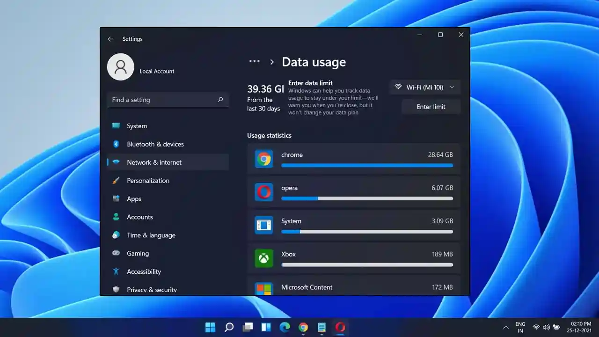Click the Local Account profile avatar
This screenshot has height=337, width=599.
pos(121,67)
